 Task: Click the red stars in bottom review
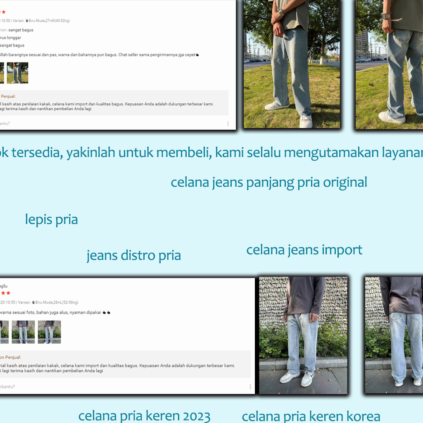pyautogui.click(x=5, y=293)
